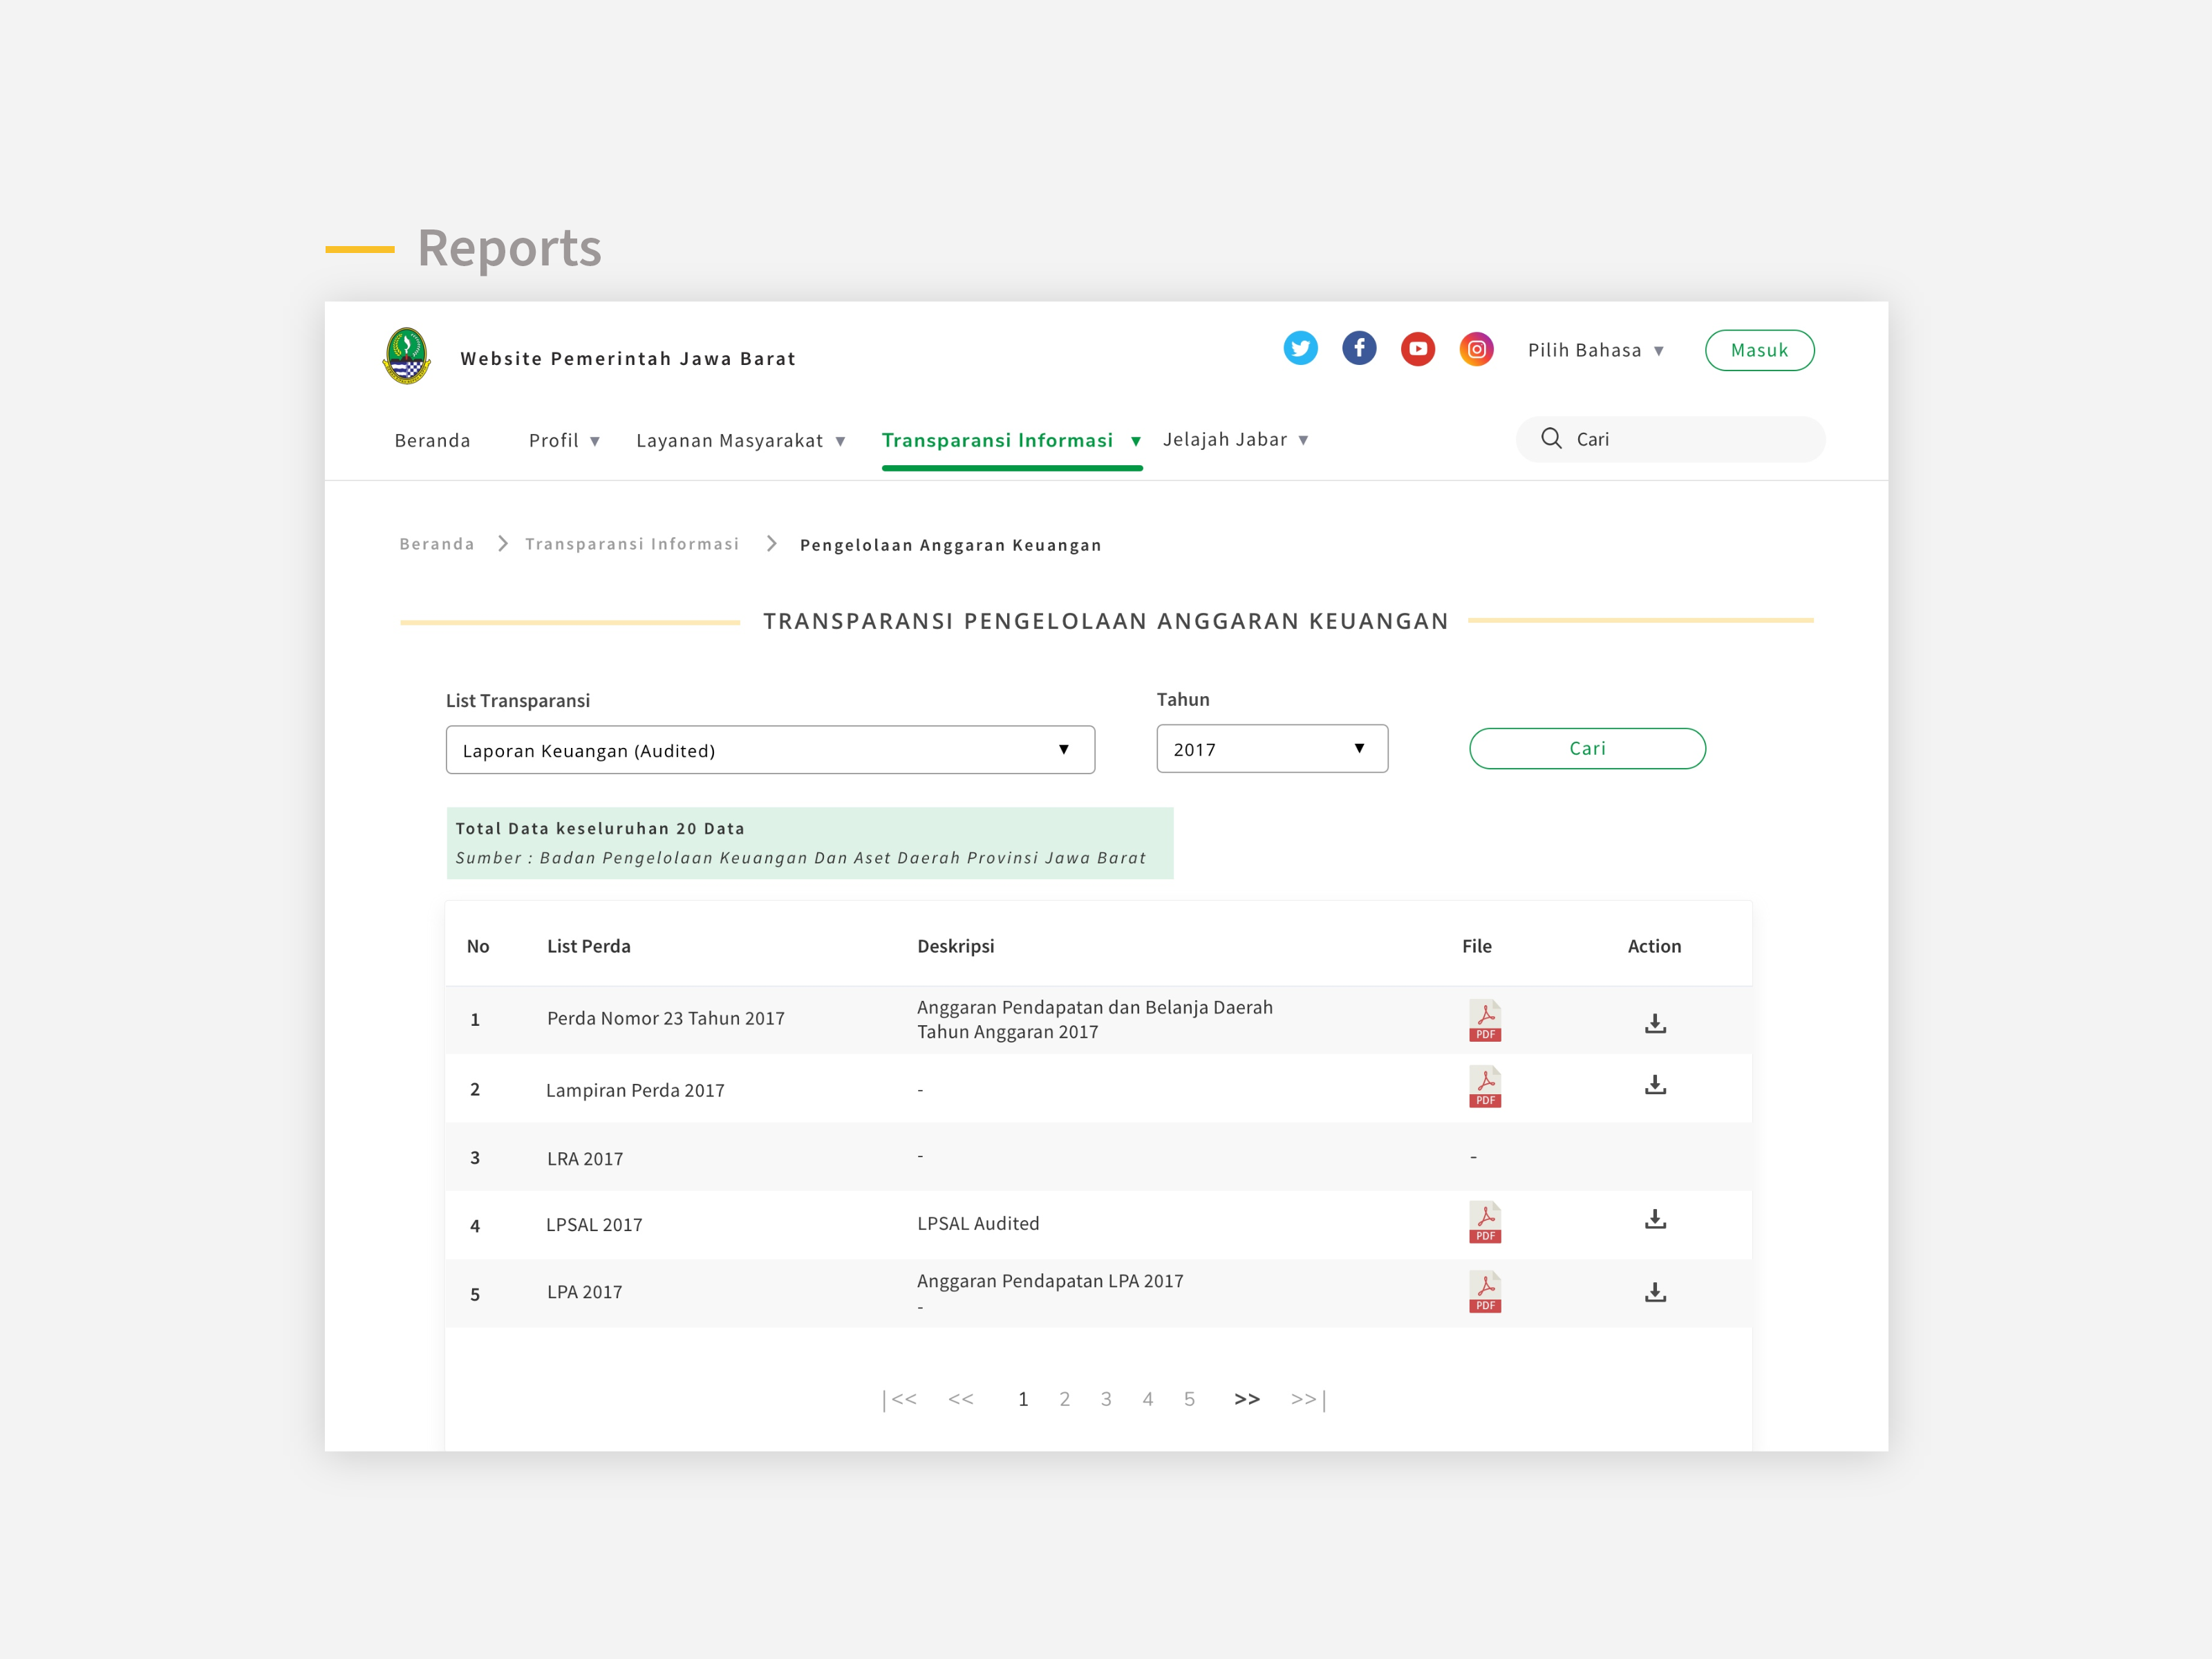2212x1659 pixels.
Task: Expand the Jelajah Jabar menu
Action: tap(1235, 439)
